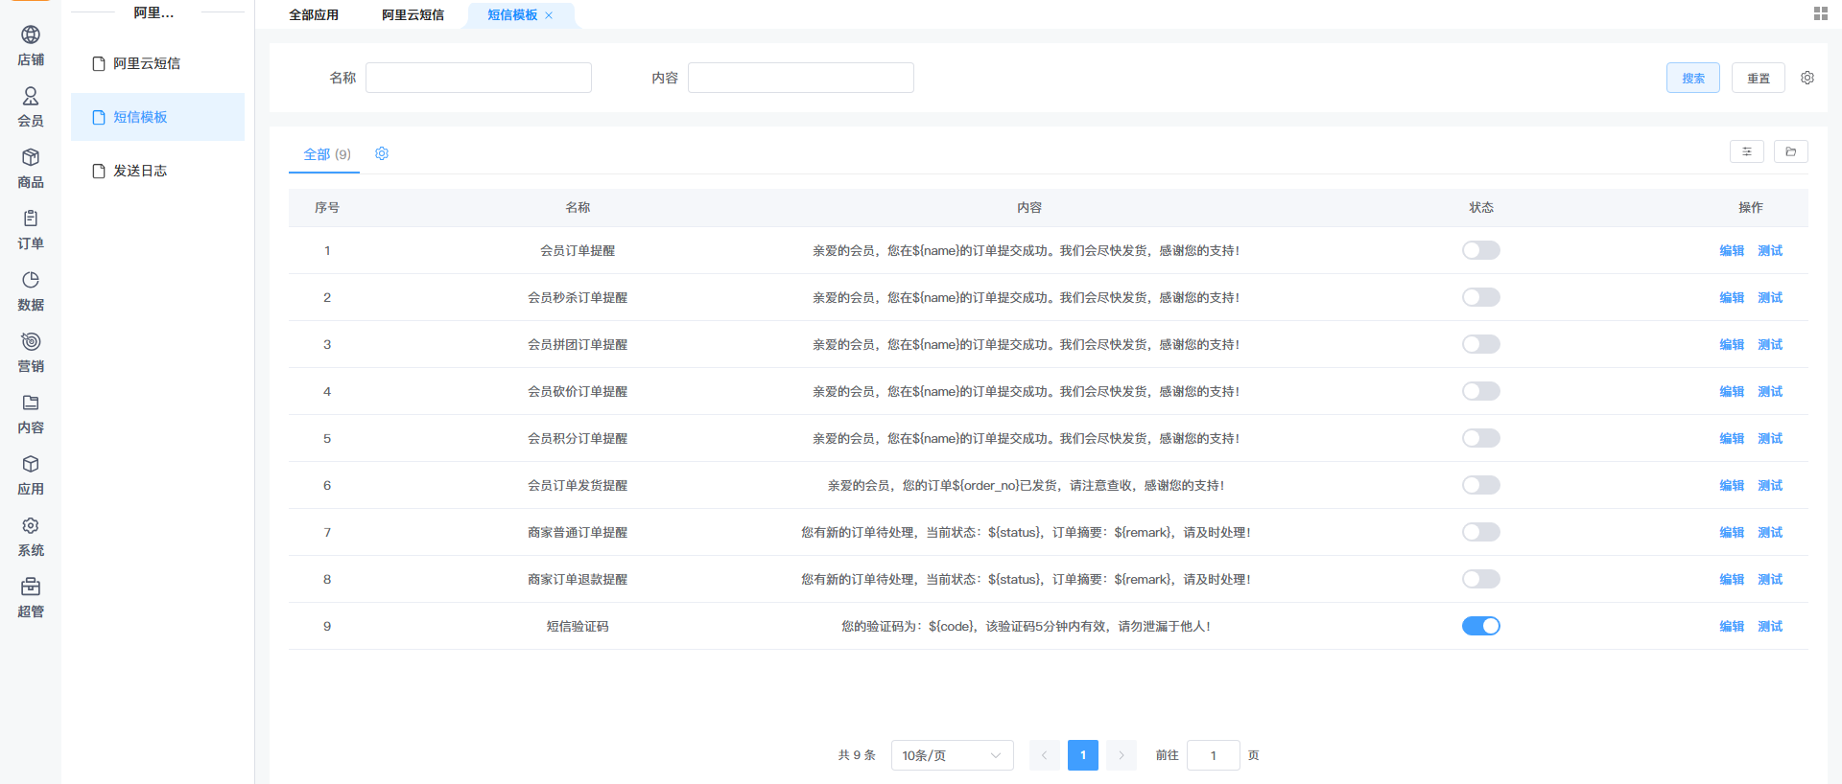Click the gear icon beside the 重置 button
Screen dimensions: 1842x784
(1807, 78)
